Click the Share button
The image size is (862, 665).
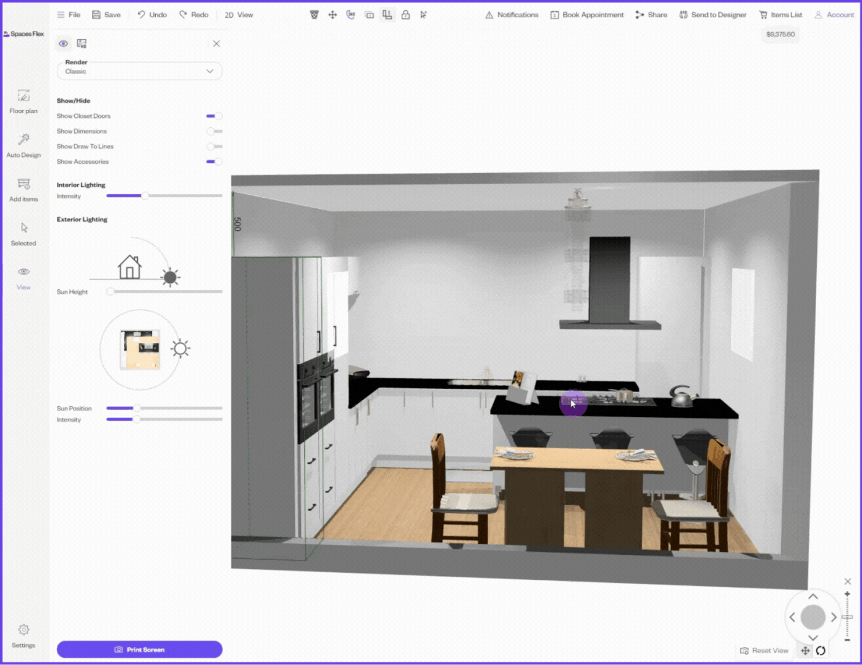pyautogui.click(x=651, y=14)
